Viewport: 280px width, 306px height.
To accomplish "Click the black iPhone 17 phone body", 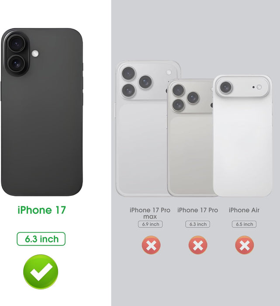I will click(42, 112).
